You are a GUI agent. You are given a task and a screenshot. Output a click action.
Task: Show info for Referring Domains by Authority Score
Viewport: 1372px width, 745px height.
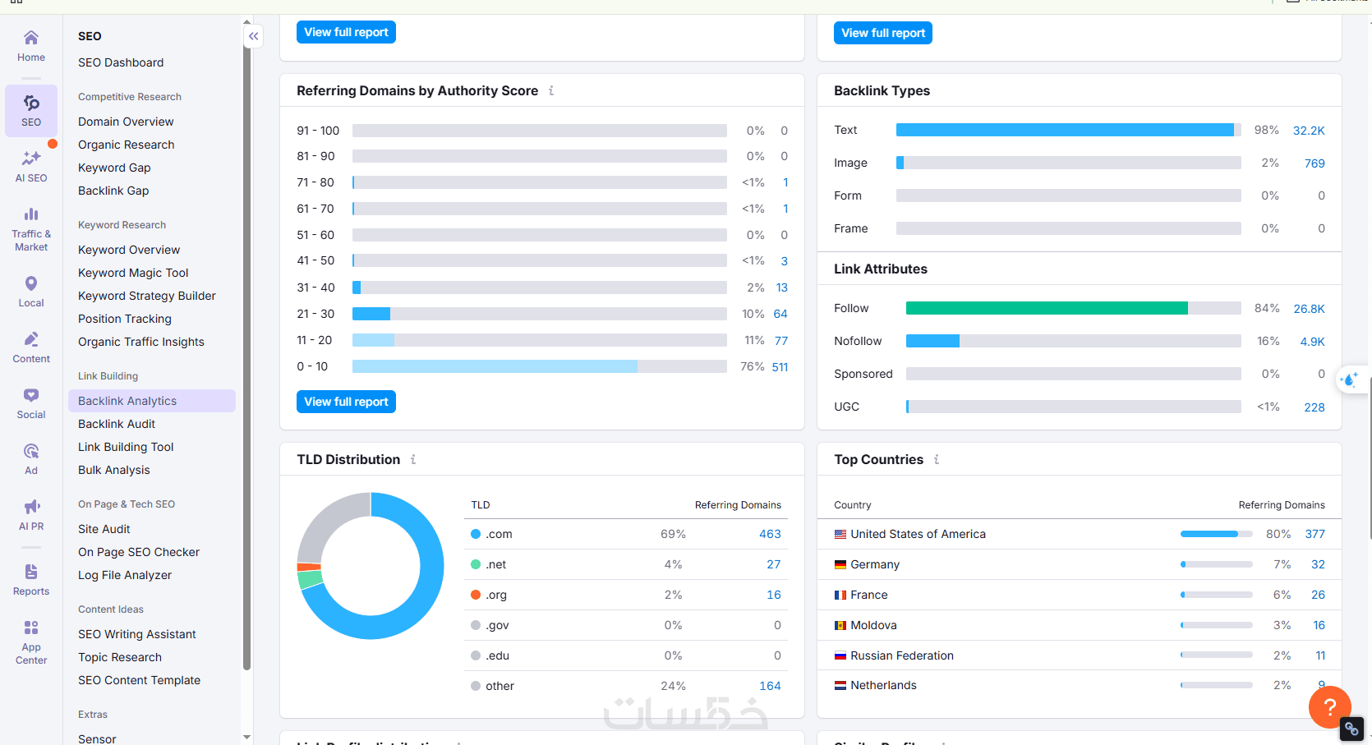551,90
